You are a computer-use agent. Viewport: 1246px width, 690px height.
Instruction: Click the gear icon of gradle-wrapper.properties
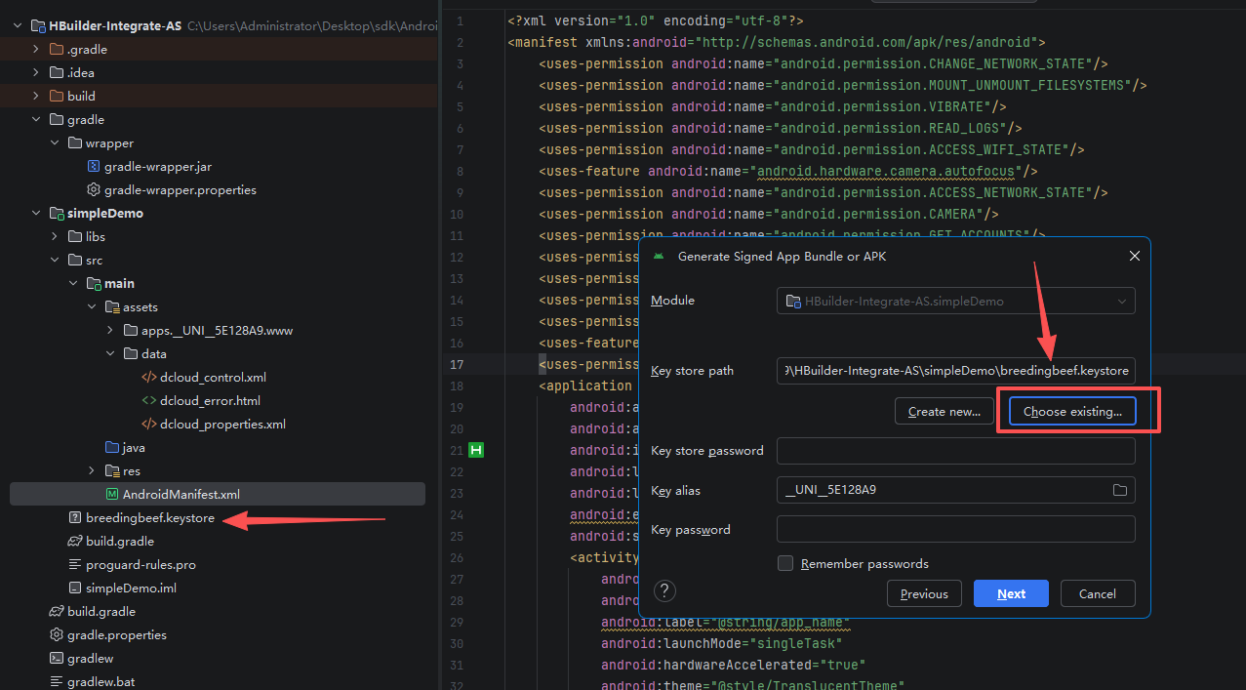click(94, 189)
